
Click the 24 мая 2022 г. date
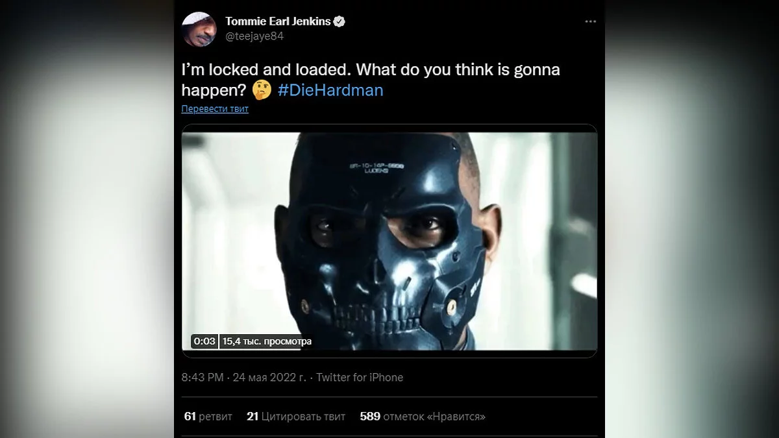(269, 378)
